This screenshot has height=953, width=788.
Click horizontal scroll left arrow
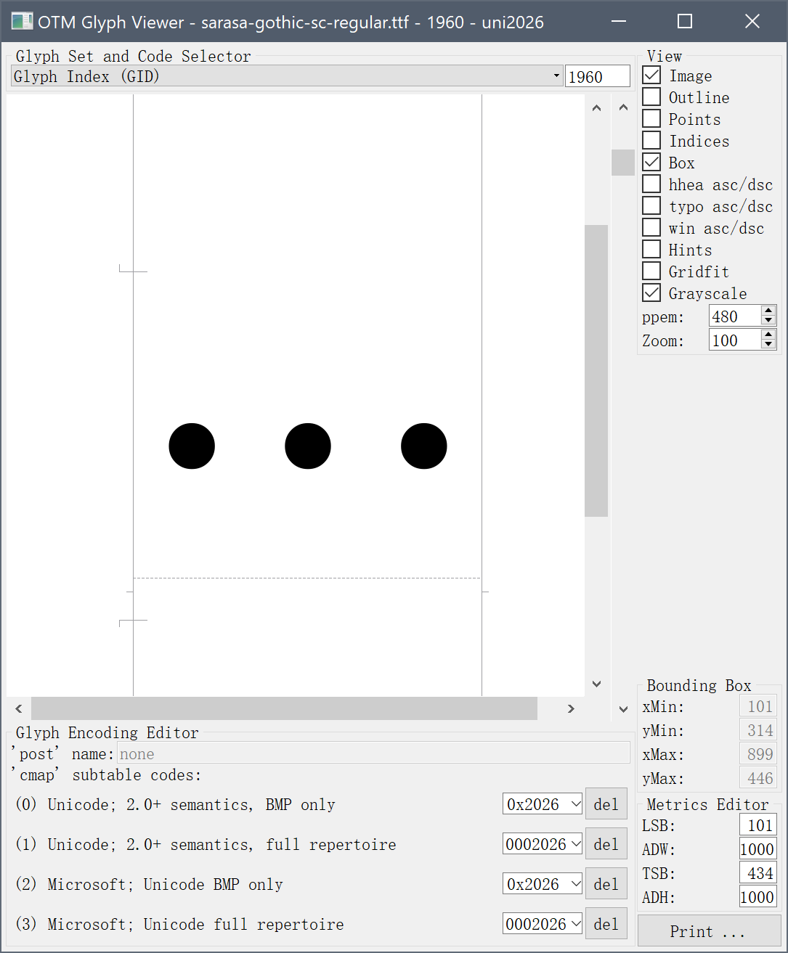tap(19, 708)
